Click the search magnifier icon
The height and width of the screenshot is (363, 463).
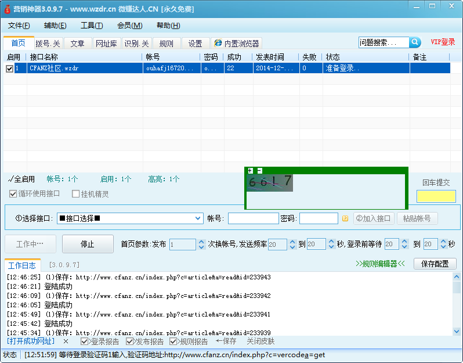coord(415,42)
